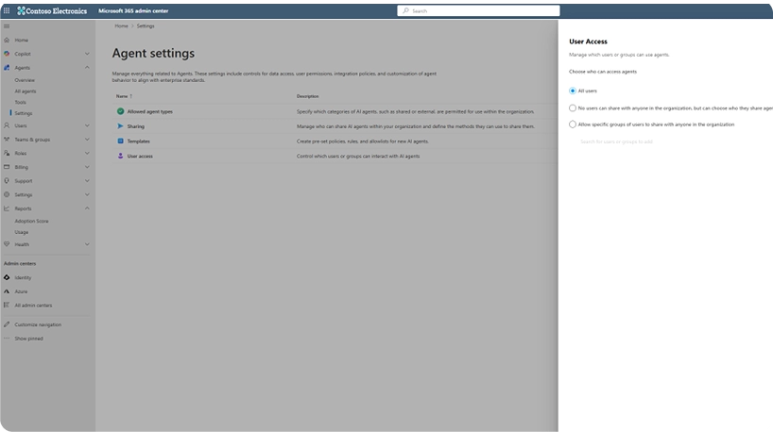
Task: Click the Settings breadcrumb link
Action: click(146, 26)
